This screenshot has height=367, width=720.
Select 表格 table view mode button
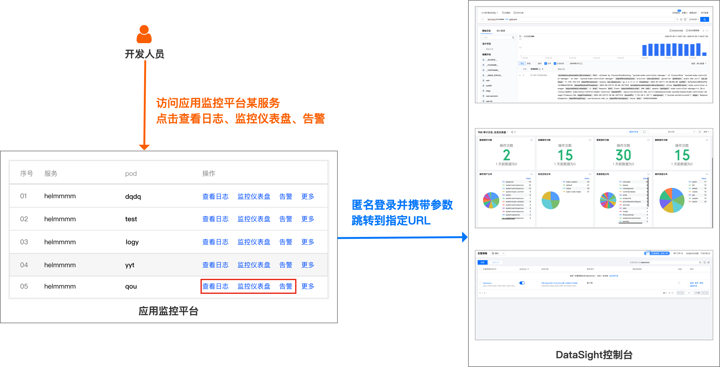[529, 63]
